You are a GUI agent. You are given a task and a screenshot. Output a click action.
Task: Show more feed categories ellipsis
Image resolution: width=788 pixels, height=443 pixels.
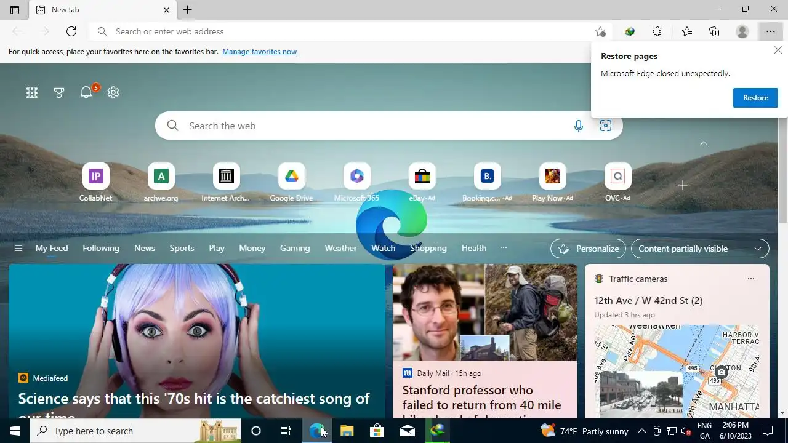click(504, 248)
